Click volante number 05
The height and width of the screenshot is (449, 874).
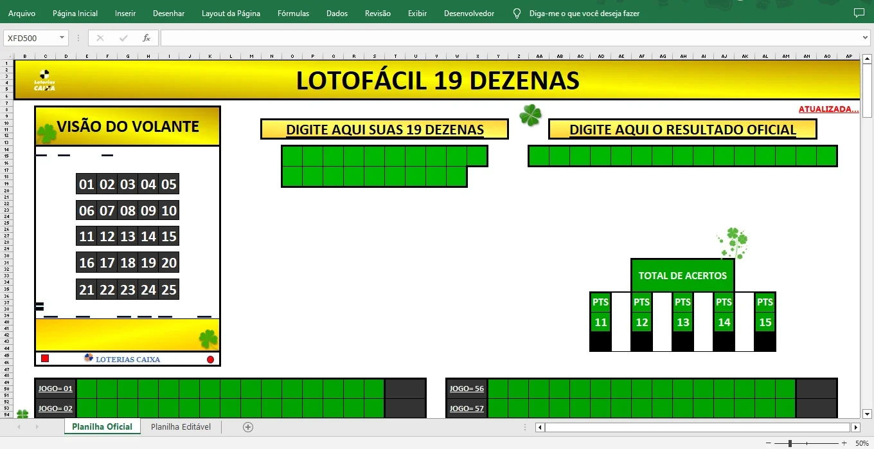(x=169, y=185)
